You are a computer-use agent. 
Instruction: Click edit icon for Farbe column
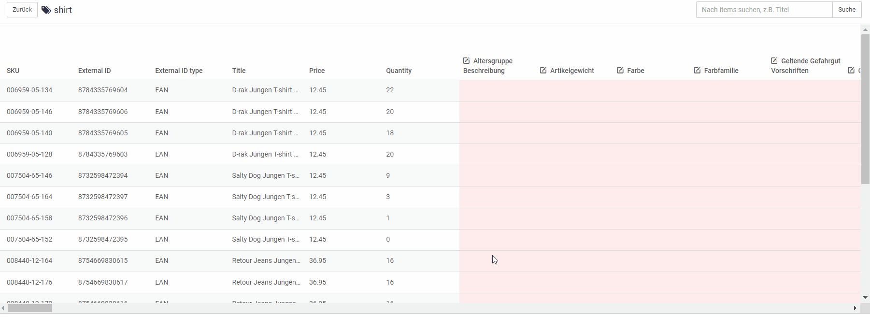[x=620, y=71]
